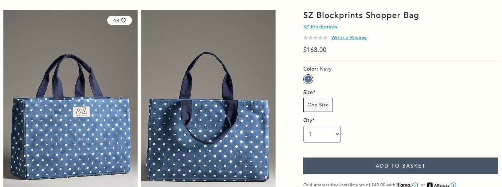Click the $168.00 price text

315,50
